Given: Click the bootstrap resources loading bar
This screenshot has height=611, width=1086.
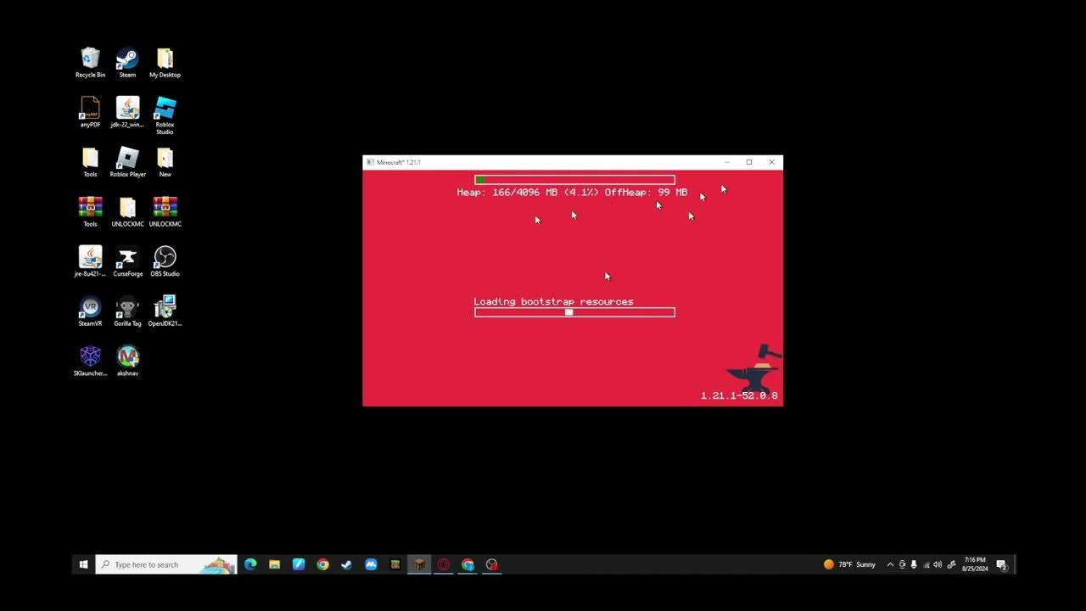Looking at the screenshot, I should coord(574,312).
